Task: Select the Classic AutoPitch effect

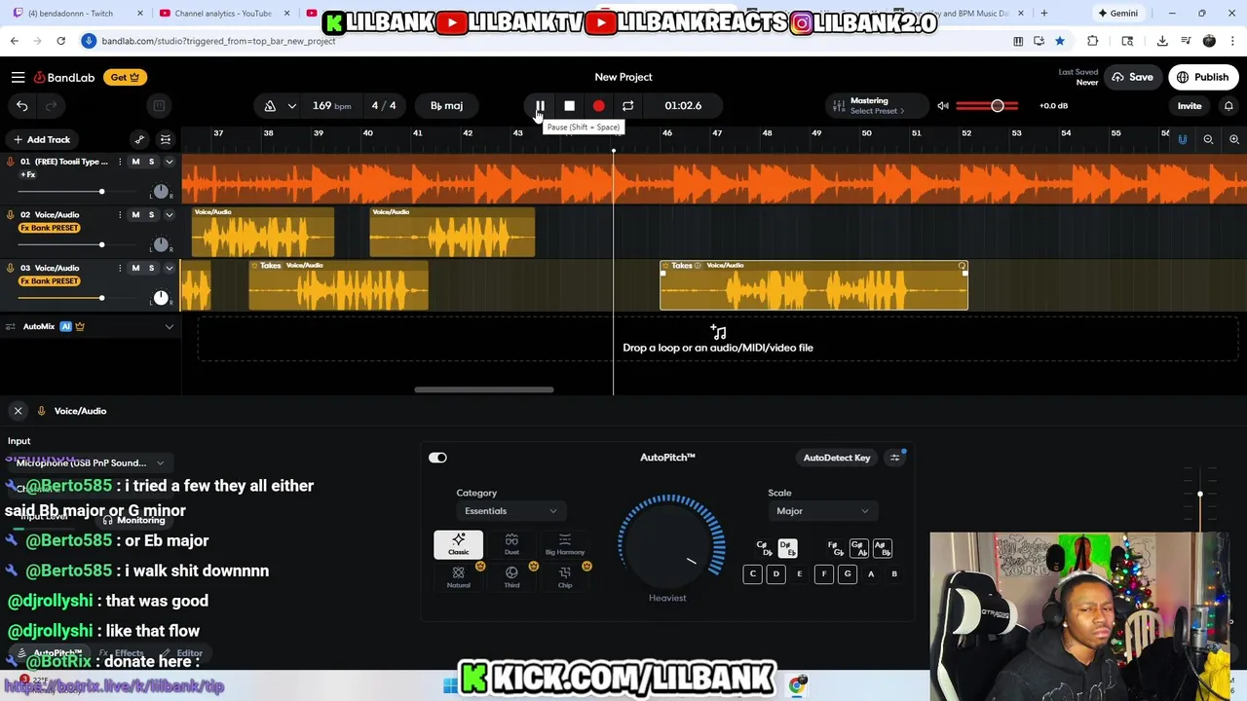Action: pos(458,544)
